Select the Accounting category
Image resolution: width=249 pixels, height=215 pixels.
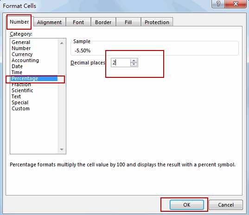34,60
